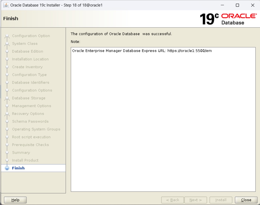Click the Oracle 19c Database logo

[x=228, y=19]
